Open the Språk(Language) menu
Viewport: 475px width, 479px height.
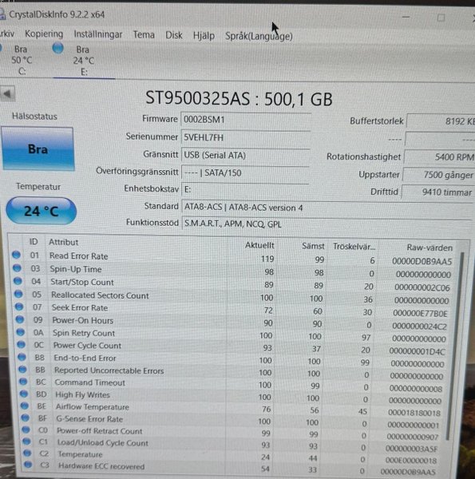click(x=259, y=37)
